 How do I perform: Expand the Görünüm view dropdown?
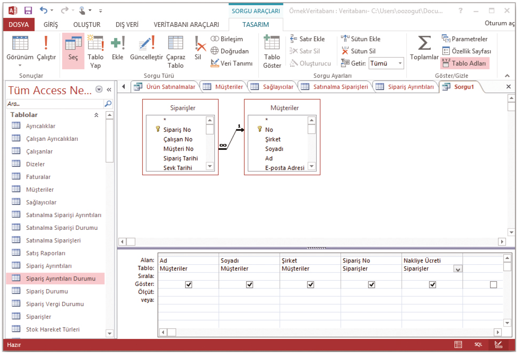click(x=20, y=65)
